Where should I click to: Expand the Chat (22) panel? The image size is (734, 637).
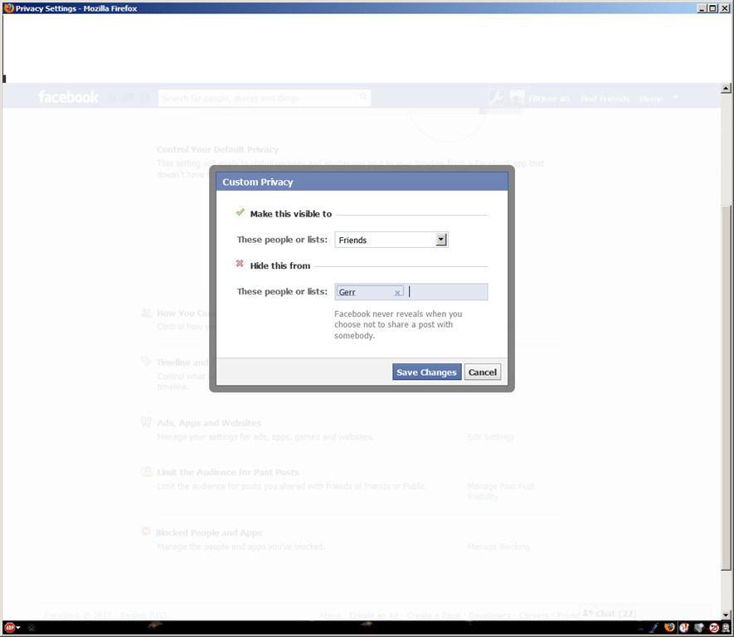point(610,612)
